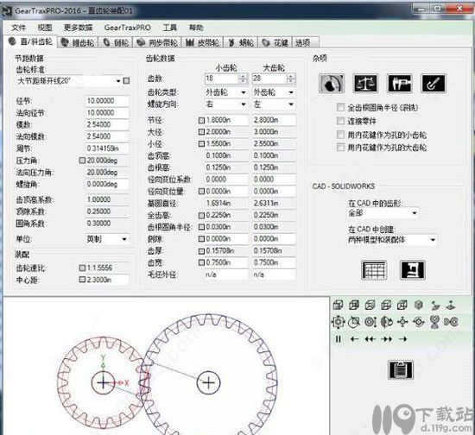This screenshot has height=435, width=475.
Task: Click the double left arrow rewind control
Action: point(370,339)
